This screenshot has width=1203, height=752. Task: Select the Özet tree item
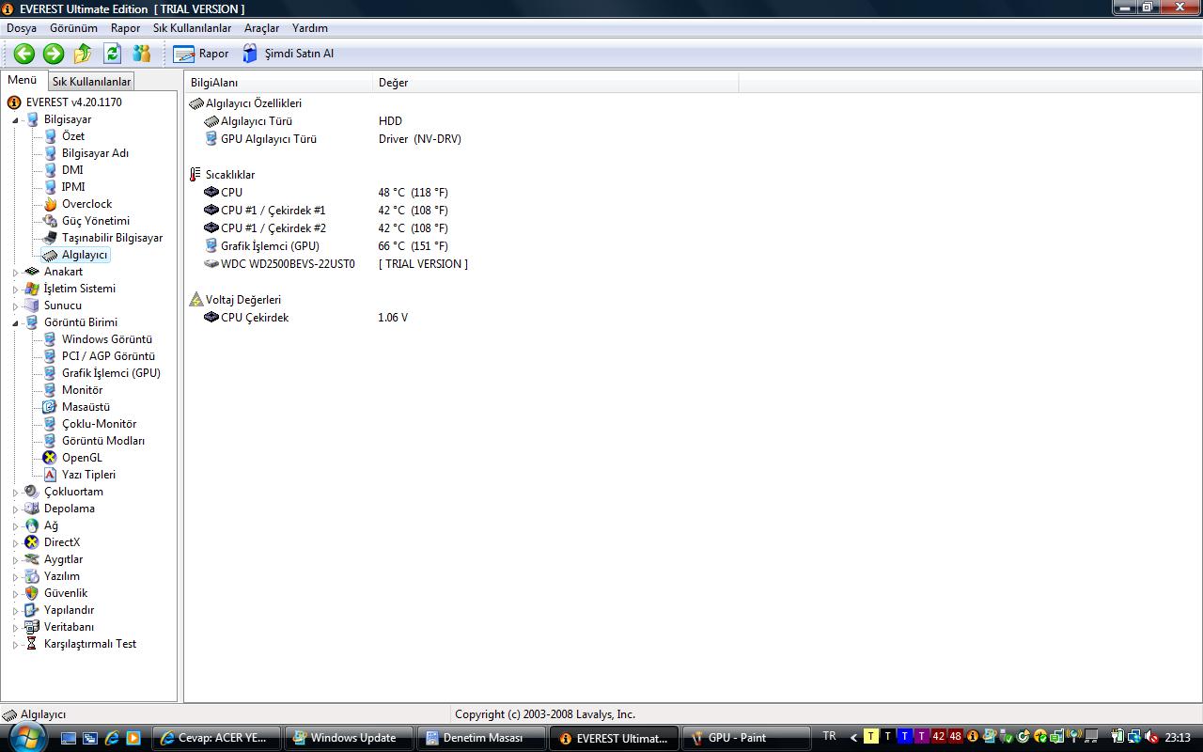(73, 136)
